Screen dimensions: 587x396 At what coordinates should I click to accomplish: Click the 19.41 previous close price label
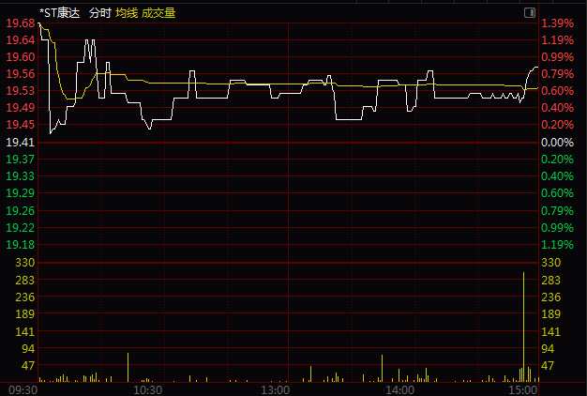pos(21,143)
